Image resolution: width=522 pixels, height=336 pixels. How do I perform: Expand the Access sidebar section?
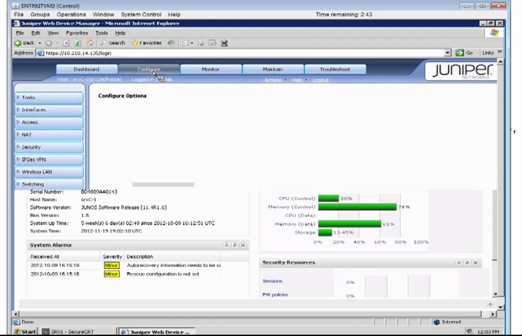pyautogui.click(x=49, y=122)
